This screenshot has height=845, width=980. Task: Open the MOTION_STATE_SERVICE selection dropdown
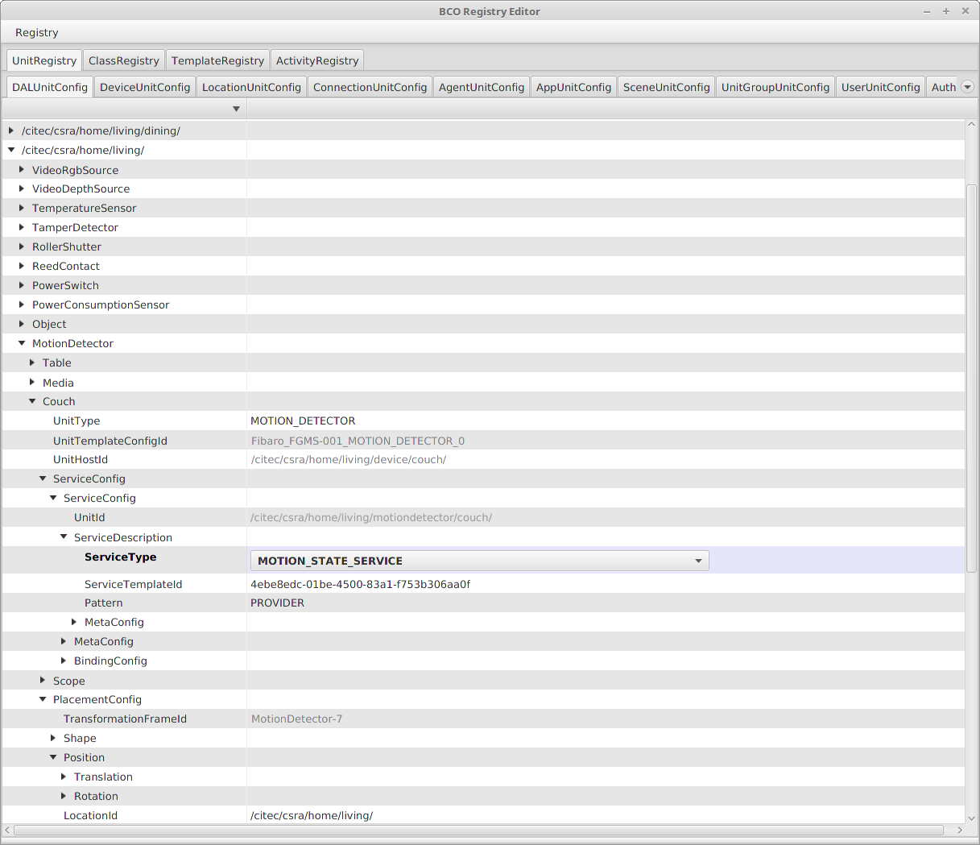click(x=697, y=560)
